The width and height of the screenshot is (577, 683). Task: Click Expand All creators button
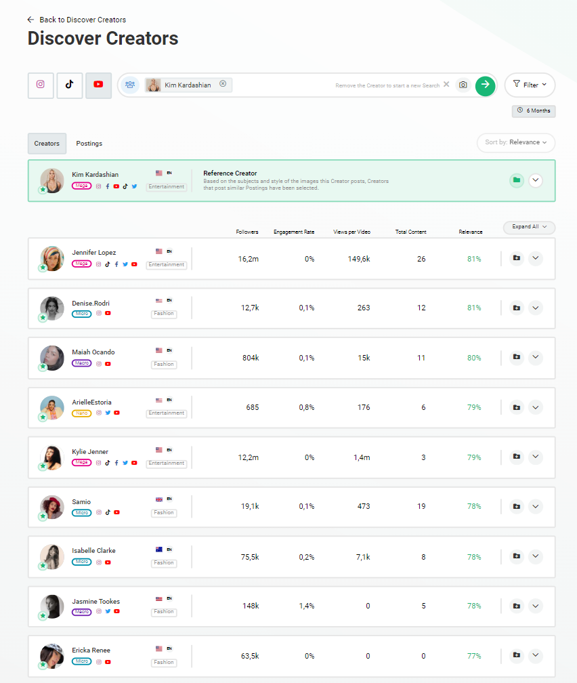[529, 227]
